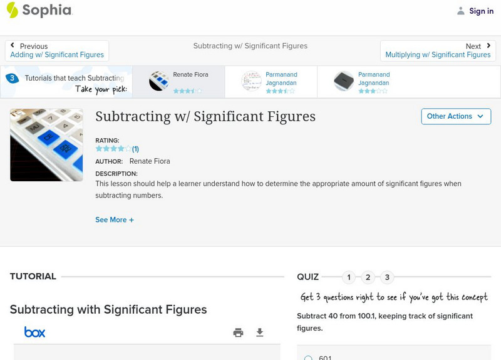Jump to quiz question 2
The image size is (501, 360).
pos(368,277)
